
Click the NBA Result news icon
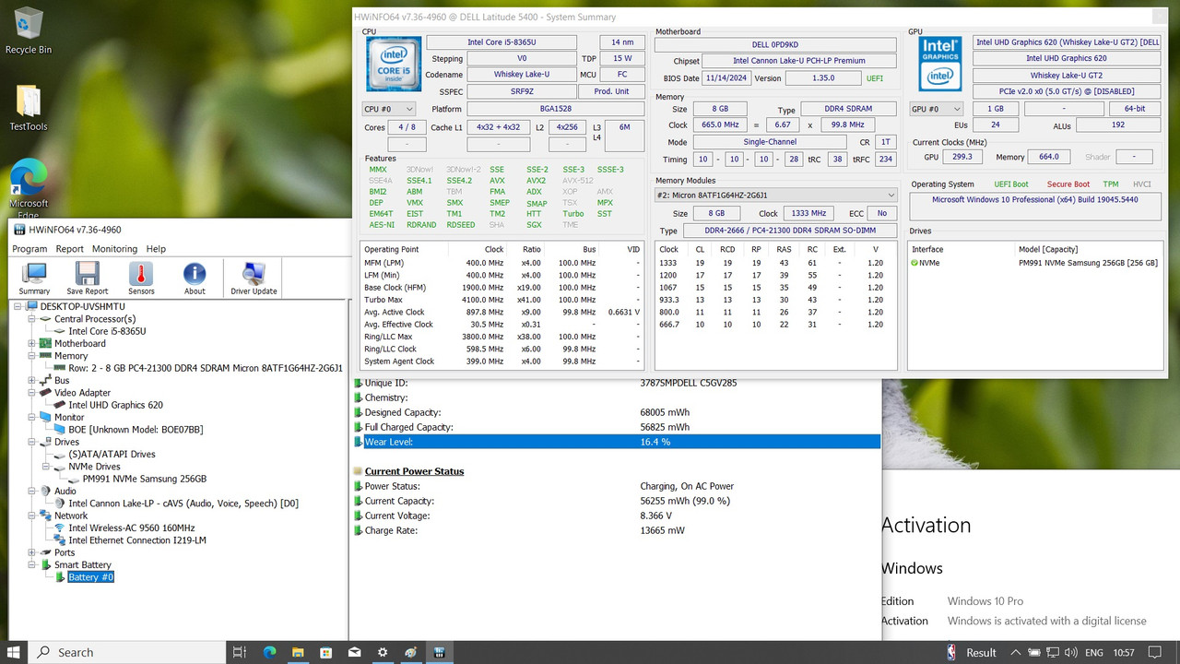point(952,652)
